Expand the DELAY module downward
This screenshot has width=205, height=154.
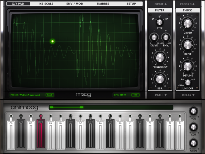[x=188, y=95]
